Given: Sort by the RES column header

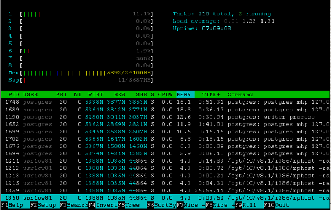Looking at the screenshot, I should coord(120,95).
